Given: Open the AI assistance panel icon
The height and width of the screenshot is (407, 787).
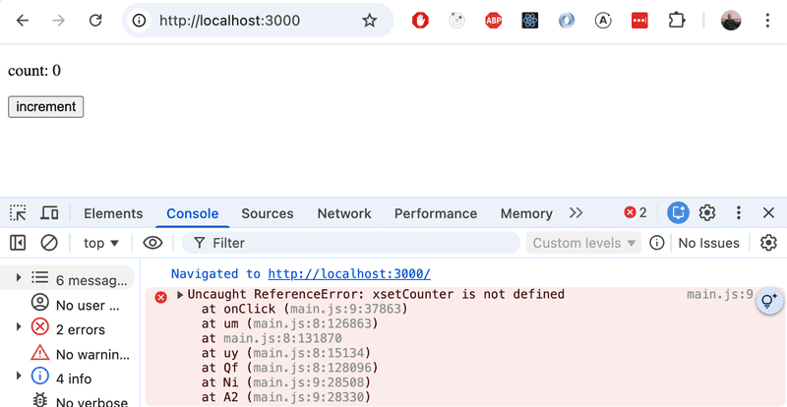Looking at the screenshot, I should pyautogui.click(x=678, y=213).
